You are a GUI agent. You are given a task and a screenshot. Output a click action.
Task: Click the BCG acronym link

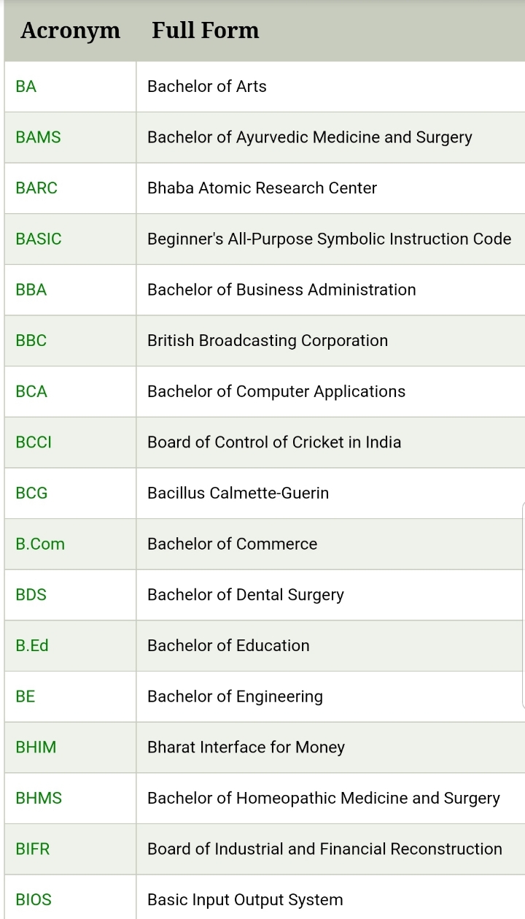pyautogui.click(x=32, y=493)
